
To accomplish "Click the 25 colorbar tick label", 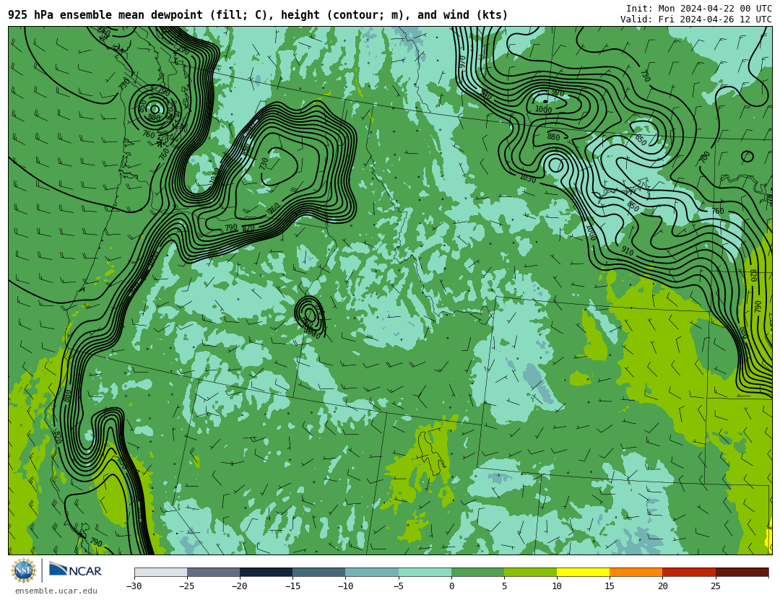I will click(x=715, y=586).
